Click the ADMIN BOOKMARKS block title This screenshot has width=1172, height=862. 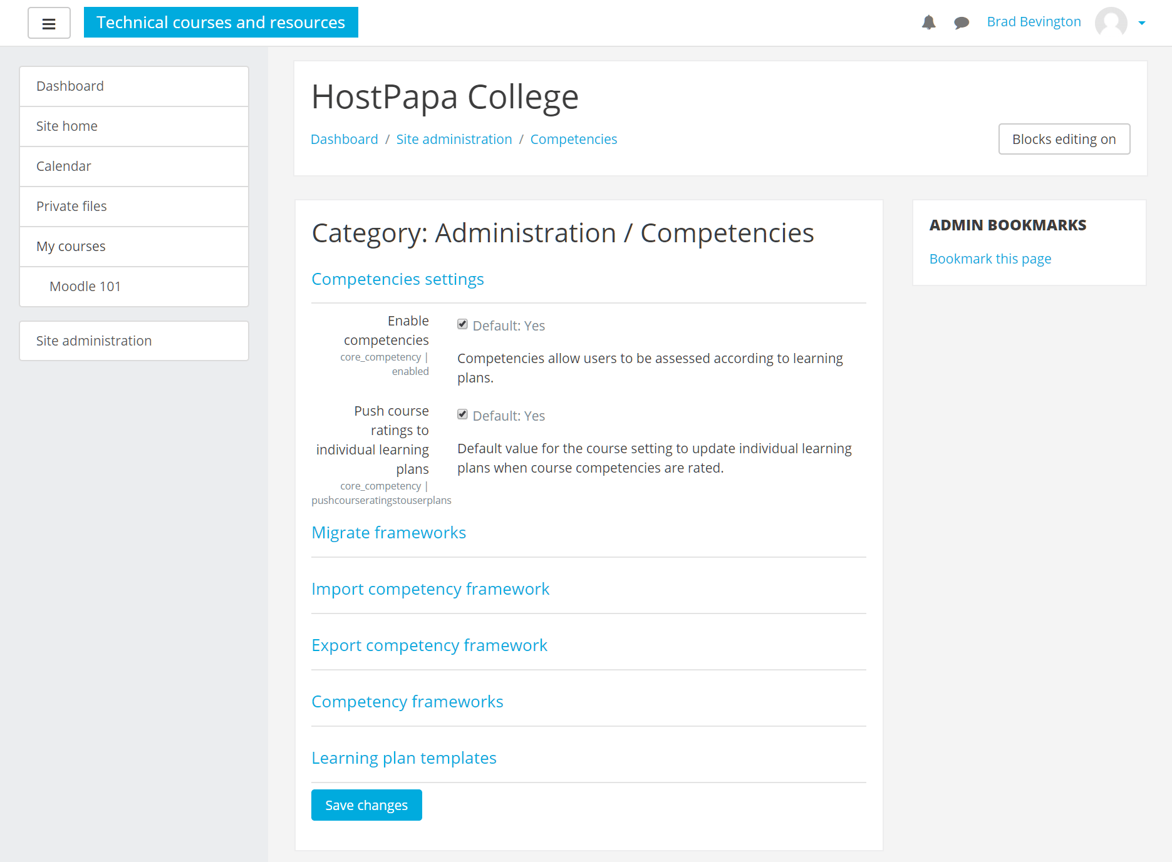tap(1008, 225)
